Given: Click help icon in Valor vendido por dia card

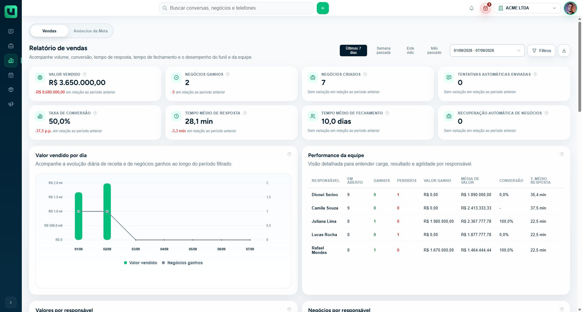Looking at the screenshot, I should coord(289,154).
